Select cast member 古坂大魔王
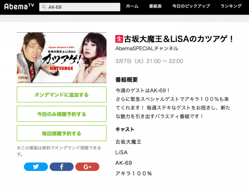Viewport: 249px width, 191px height. [128, 142]
